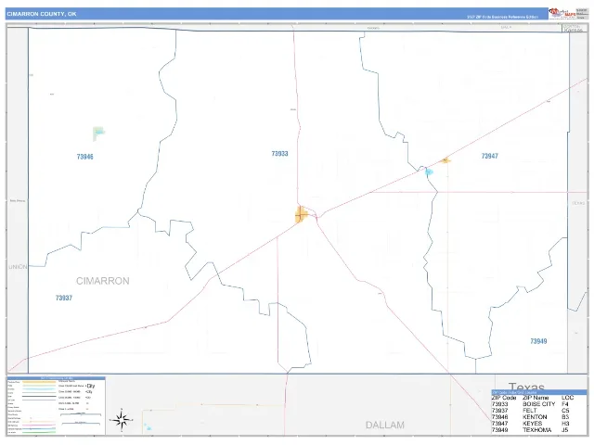
Task: Click the publisher logo in the title bar
Action: click(562, 13)
